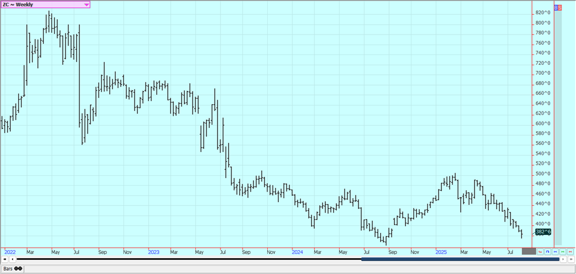The image size is (576, 274).
Task: Click the blue arch-shaped chart tool icon
Action: click(x=547, y=251)
